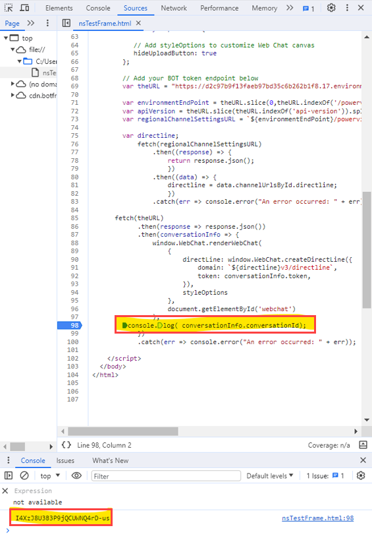
Task: Open the top JavaScript context dropdown
Action: tap(50, 476)
